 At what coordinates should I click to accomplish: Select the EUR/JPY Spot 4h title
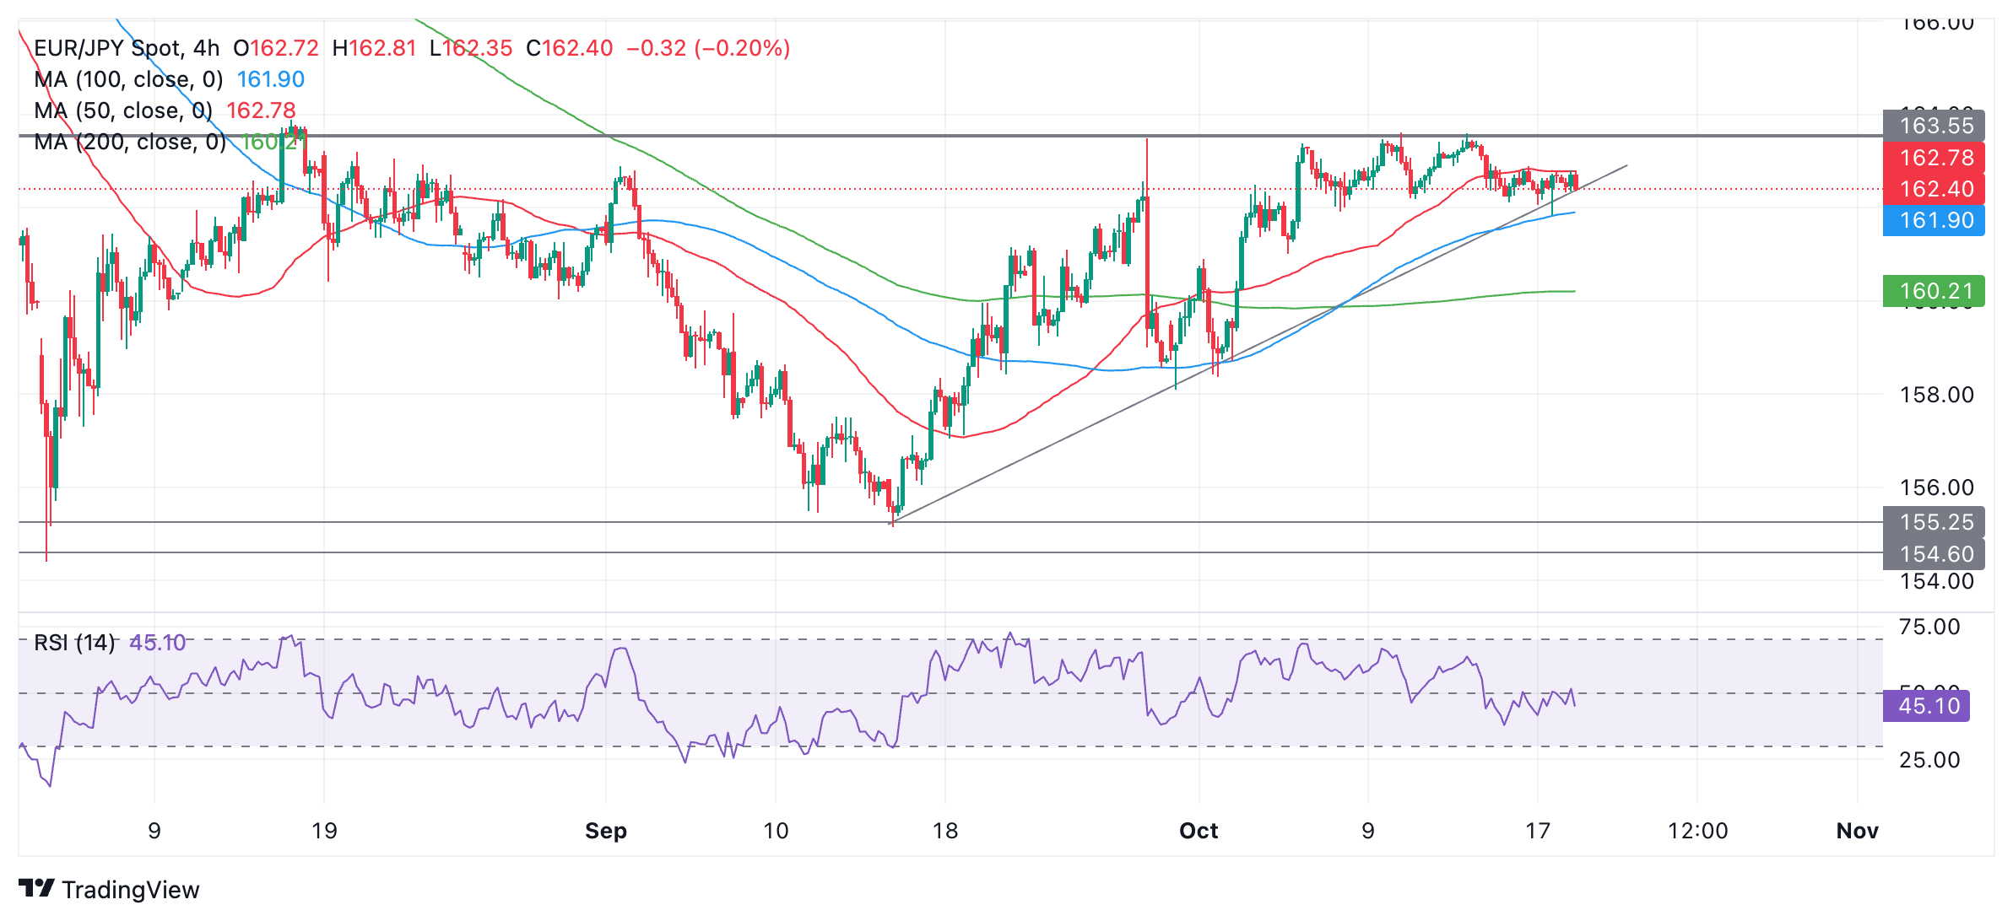coord(127,48)
